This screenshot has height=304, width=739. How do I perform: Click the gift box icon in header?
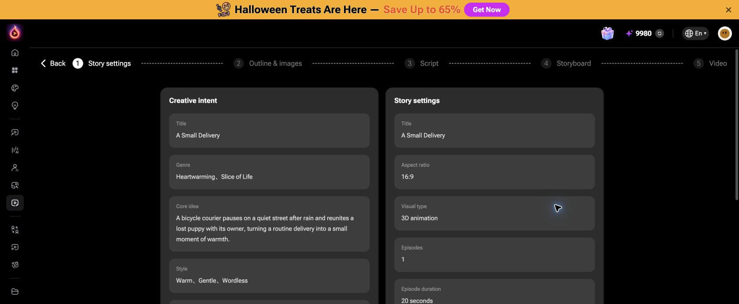click(607, 33)
